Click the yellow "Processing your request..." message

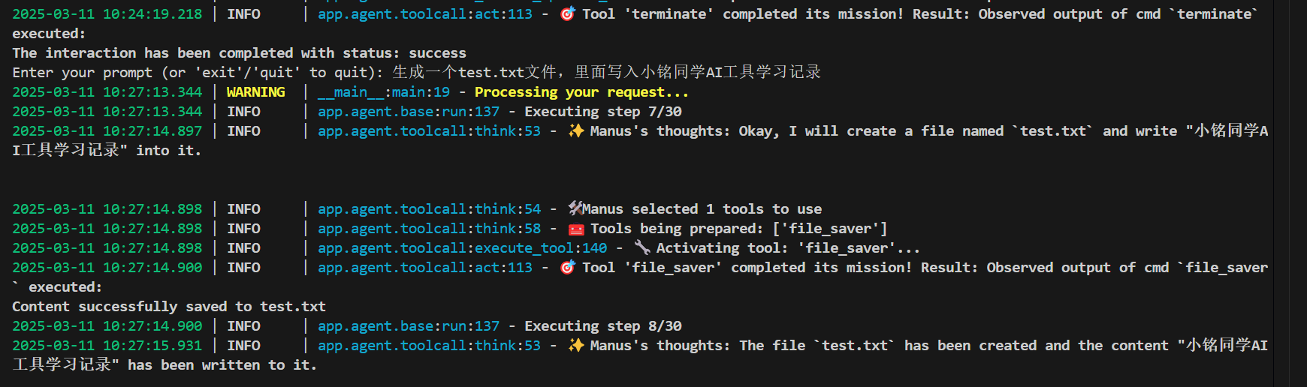coord(581,91)
